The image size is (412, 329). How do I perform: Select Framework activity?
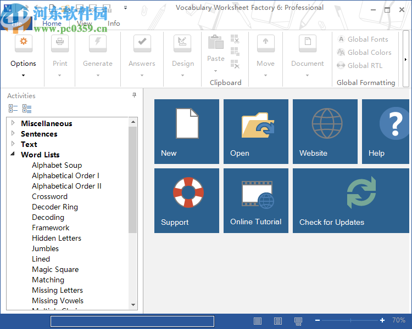tap(51, 228)
